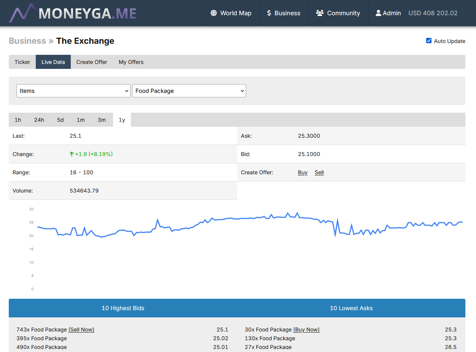Click the Community people icon
Screen dimensions: 476x352
click(320, 13)
